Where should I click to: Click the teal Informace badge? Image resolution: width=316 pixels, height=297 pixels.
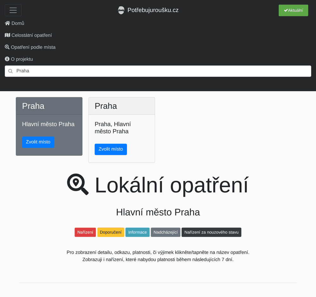137,232
